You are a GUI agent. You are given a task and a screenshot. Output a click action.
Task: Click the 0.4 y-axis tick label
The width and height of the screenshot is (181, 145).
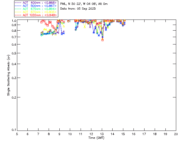(14, 64)
